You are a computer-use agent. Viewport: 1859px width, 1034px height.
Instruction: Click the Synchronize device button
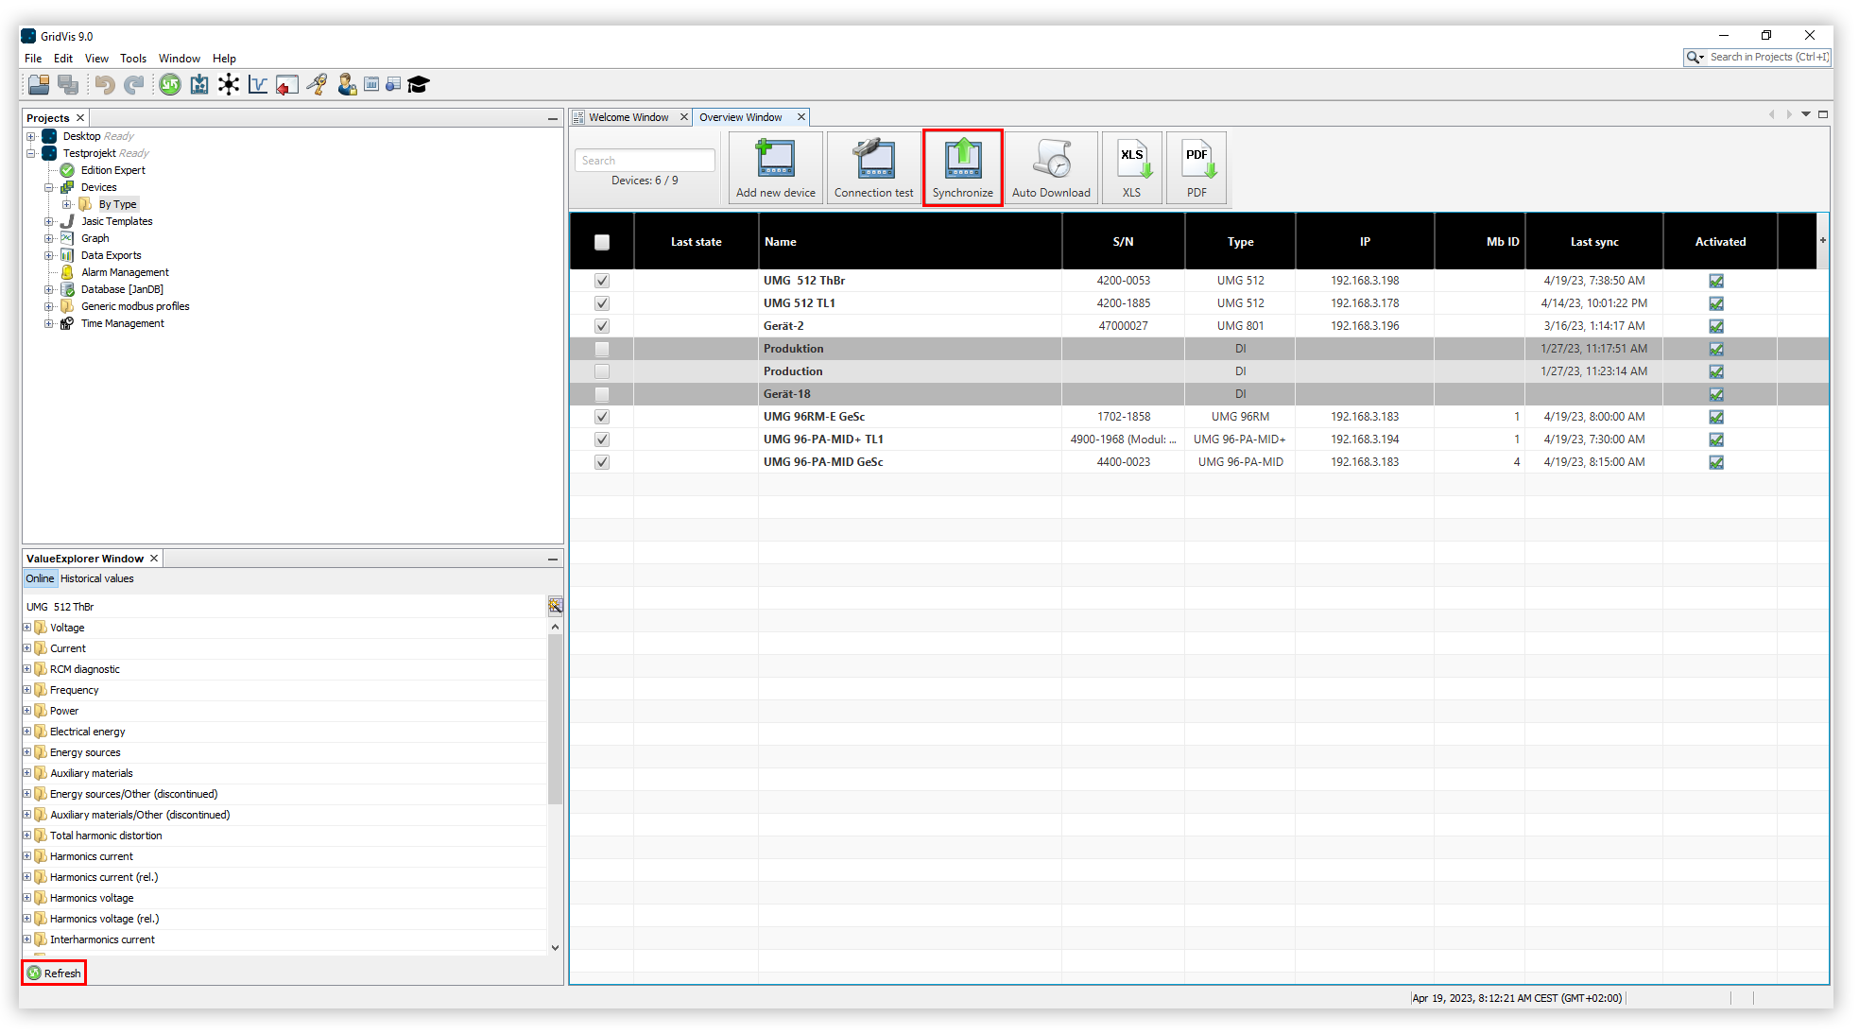click(962, 167)
